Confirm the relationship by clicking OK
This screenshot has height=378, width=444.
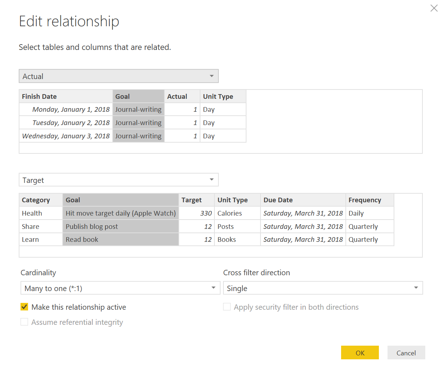pos(360,352)
